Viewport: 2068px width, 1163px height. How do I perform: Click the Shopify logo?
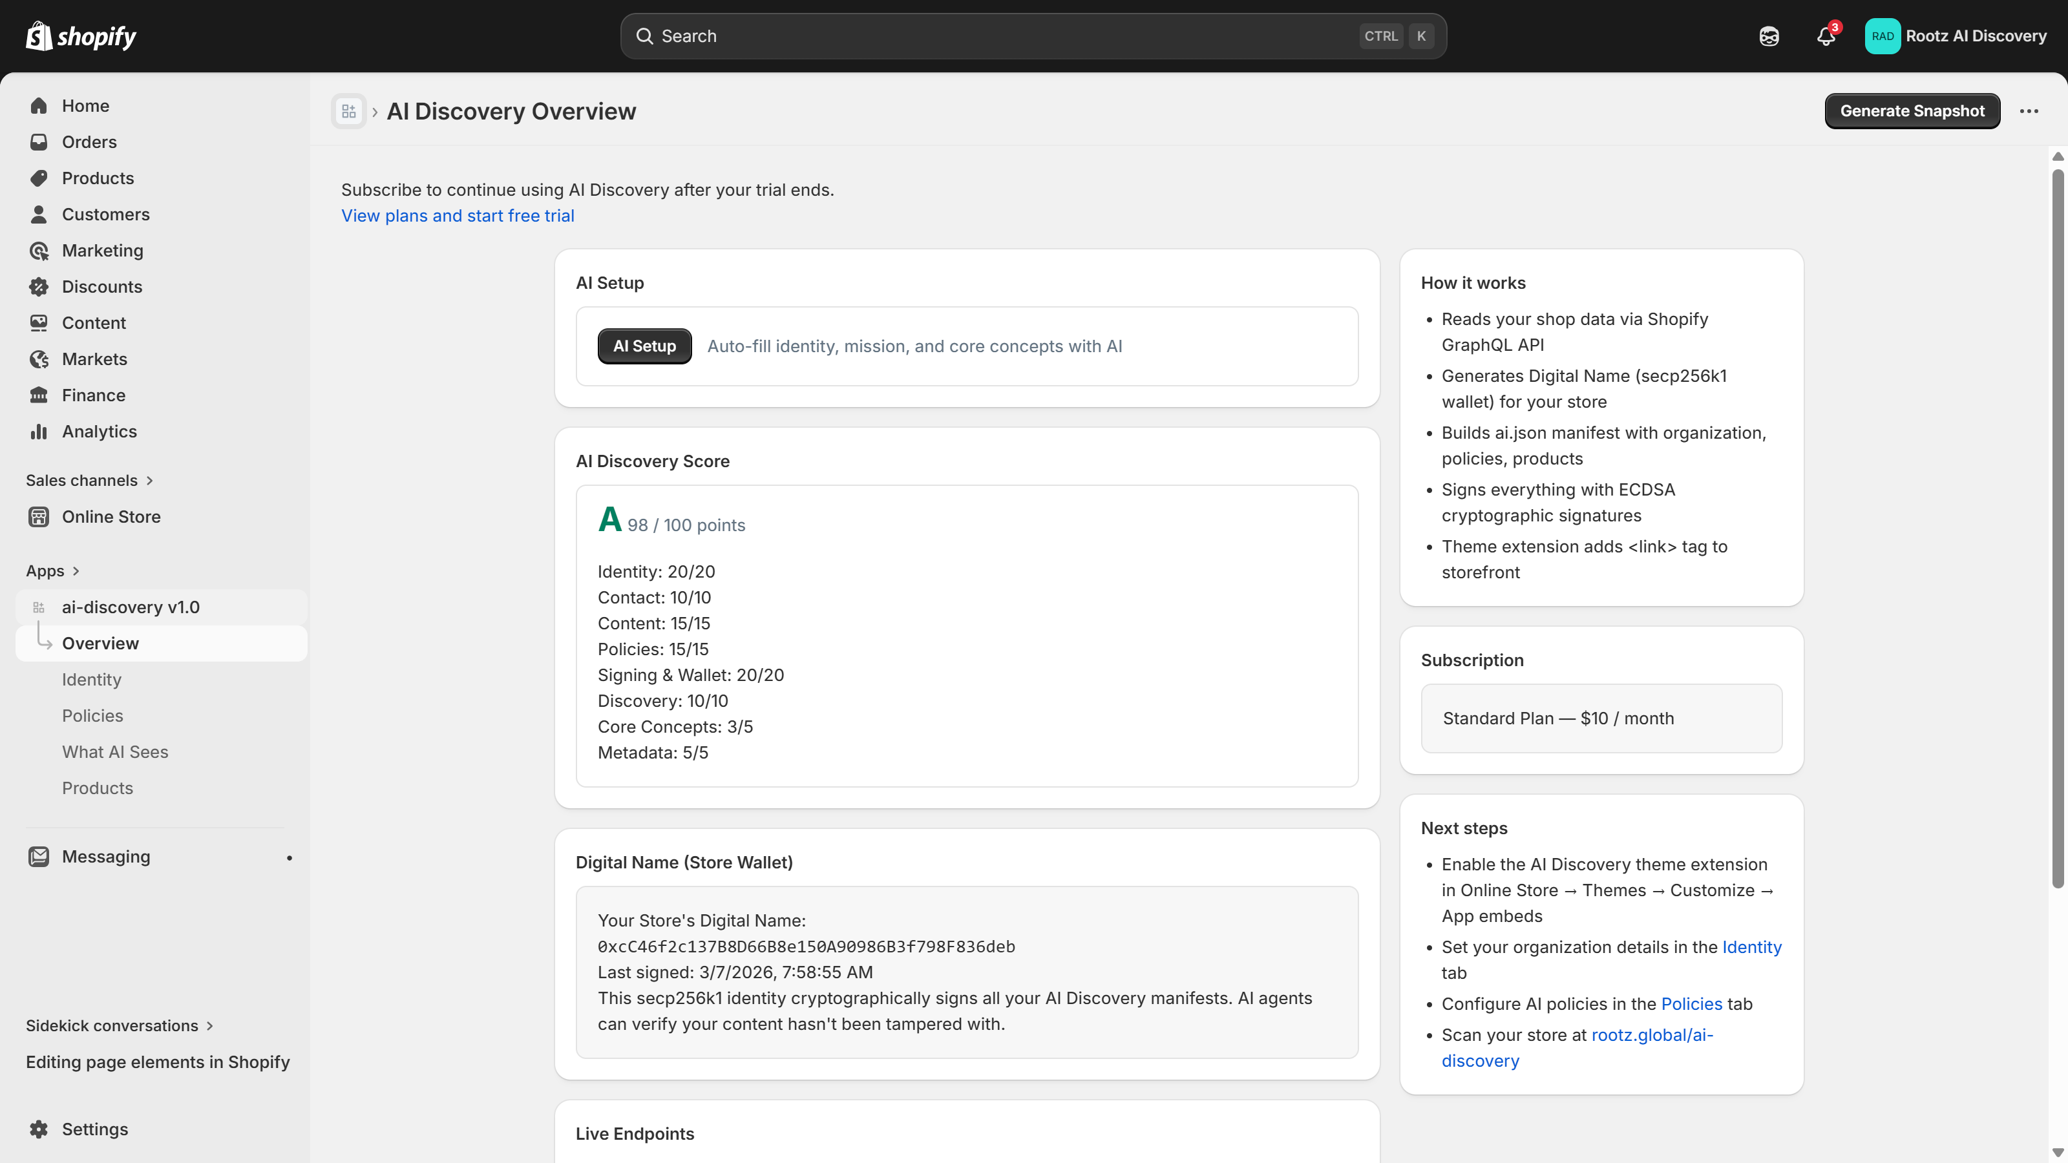79,36
